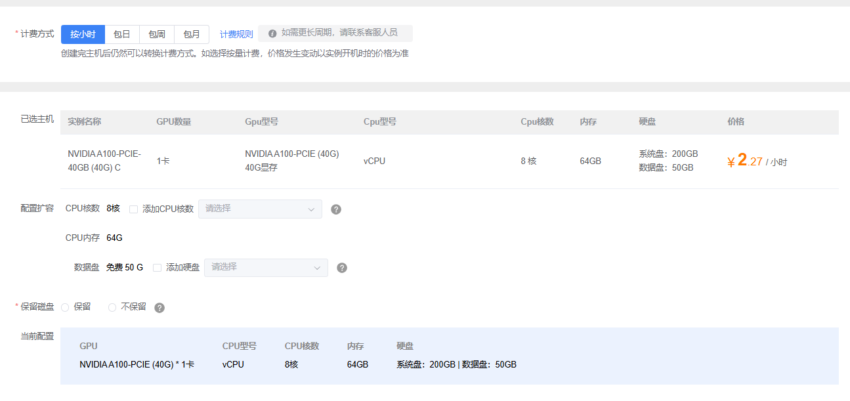850x401 pixels.
Task: Expand the add-disk 请选择 dropdown
Action: point(266,267)
